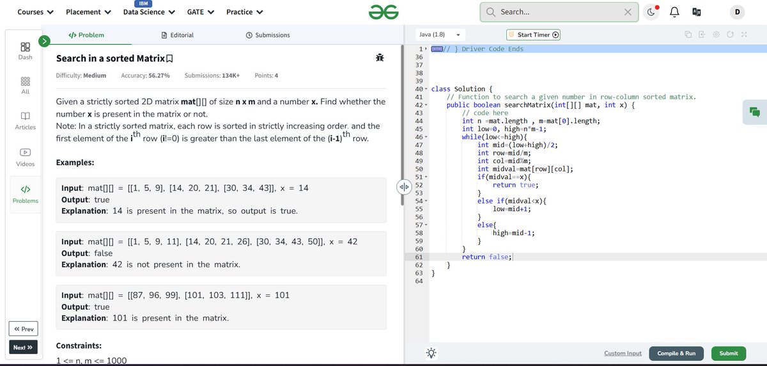
Task: Click the exit/import icon in editor toolbar
Action: pos(702,35)
